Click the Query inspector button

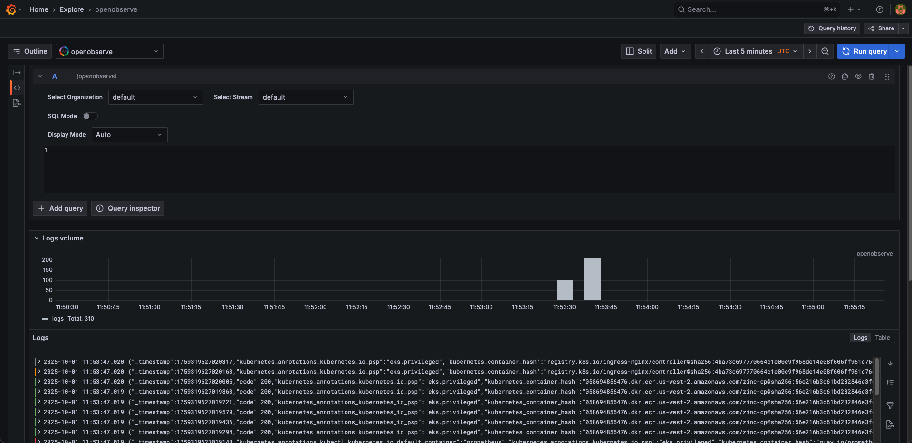128,208
